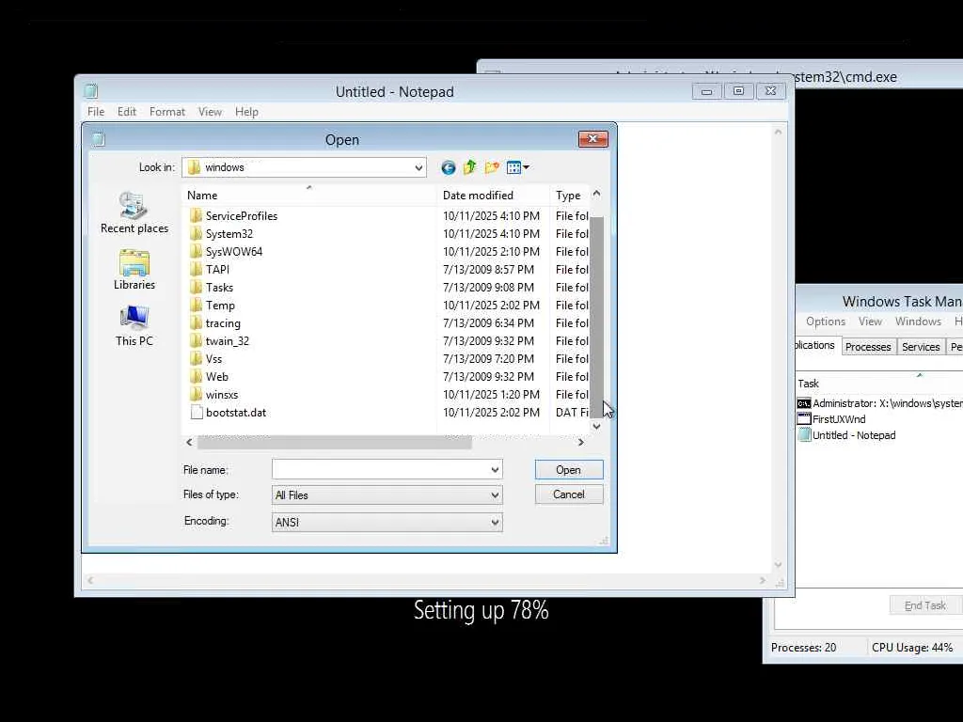963x722 pixels.
Task: Open Notepad Format menu
Action: (x=167, y=112)
